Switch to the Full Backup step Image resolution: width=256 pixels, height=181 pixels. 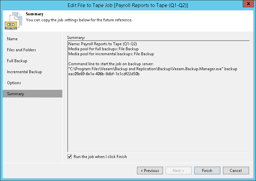pyautogui.click(x=17, y=61)
